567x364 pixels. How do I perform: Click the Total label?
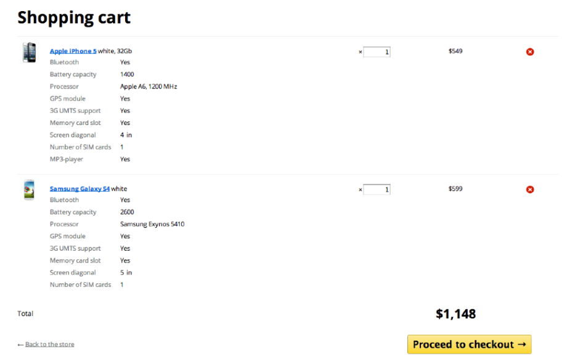[x=25, y=314]
